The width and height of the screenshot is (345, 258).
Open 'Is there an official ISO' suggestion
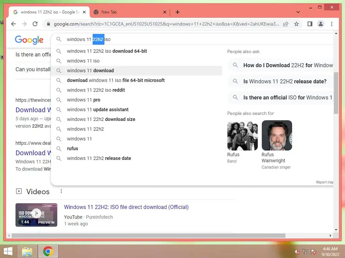(281, 97)
